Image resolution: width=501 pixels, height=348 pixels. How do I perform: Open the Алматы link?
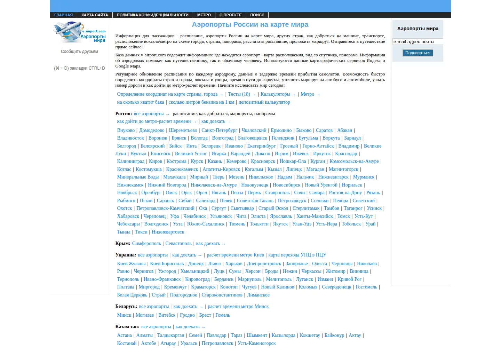coord(144,335)
